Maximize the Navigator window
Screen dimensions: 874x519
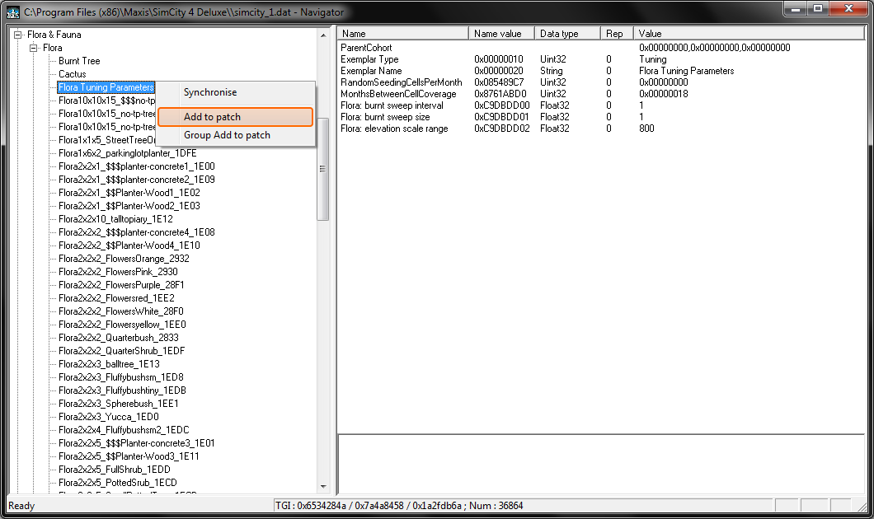coord(818,9)
